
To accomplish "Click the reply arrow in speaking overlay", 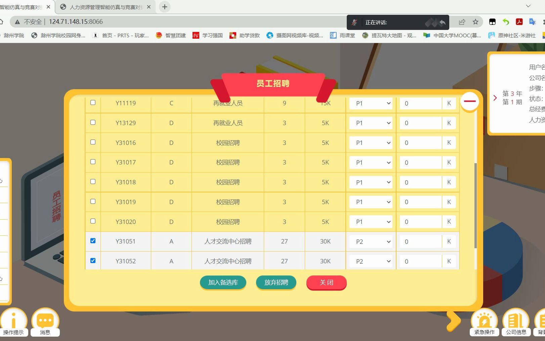I will tap(443, 23).
